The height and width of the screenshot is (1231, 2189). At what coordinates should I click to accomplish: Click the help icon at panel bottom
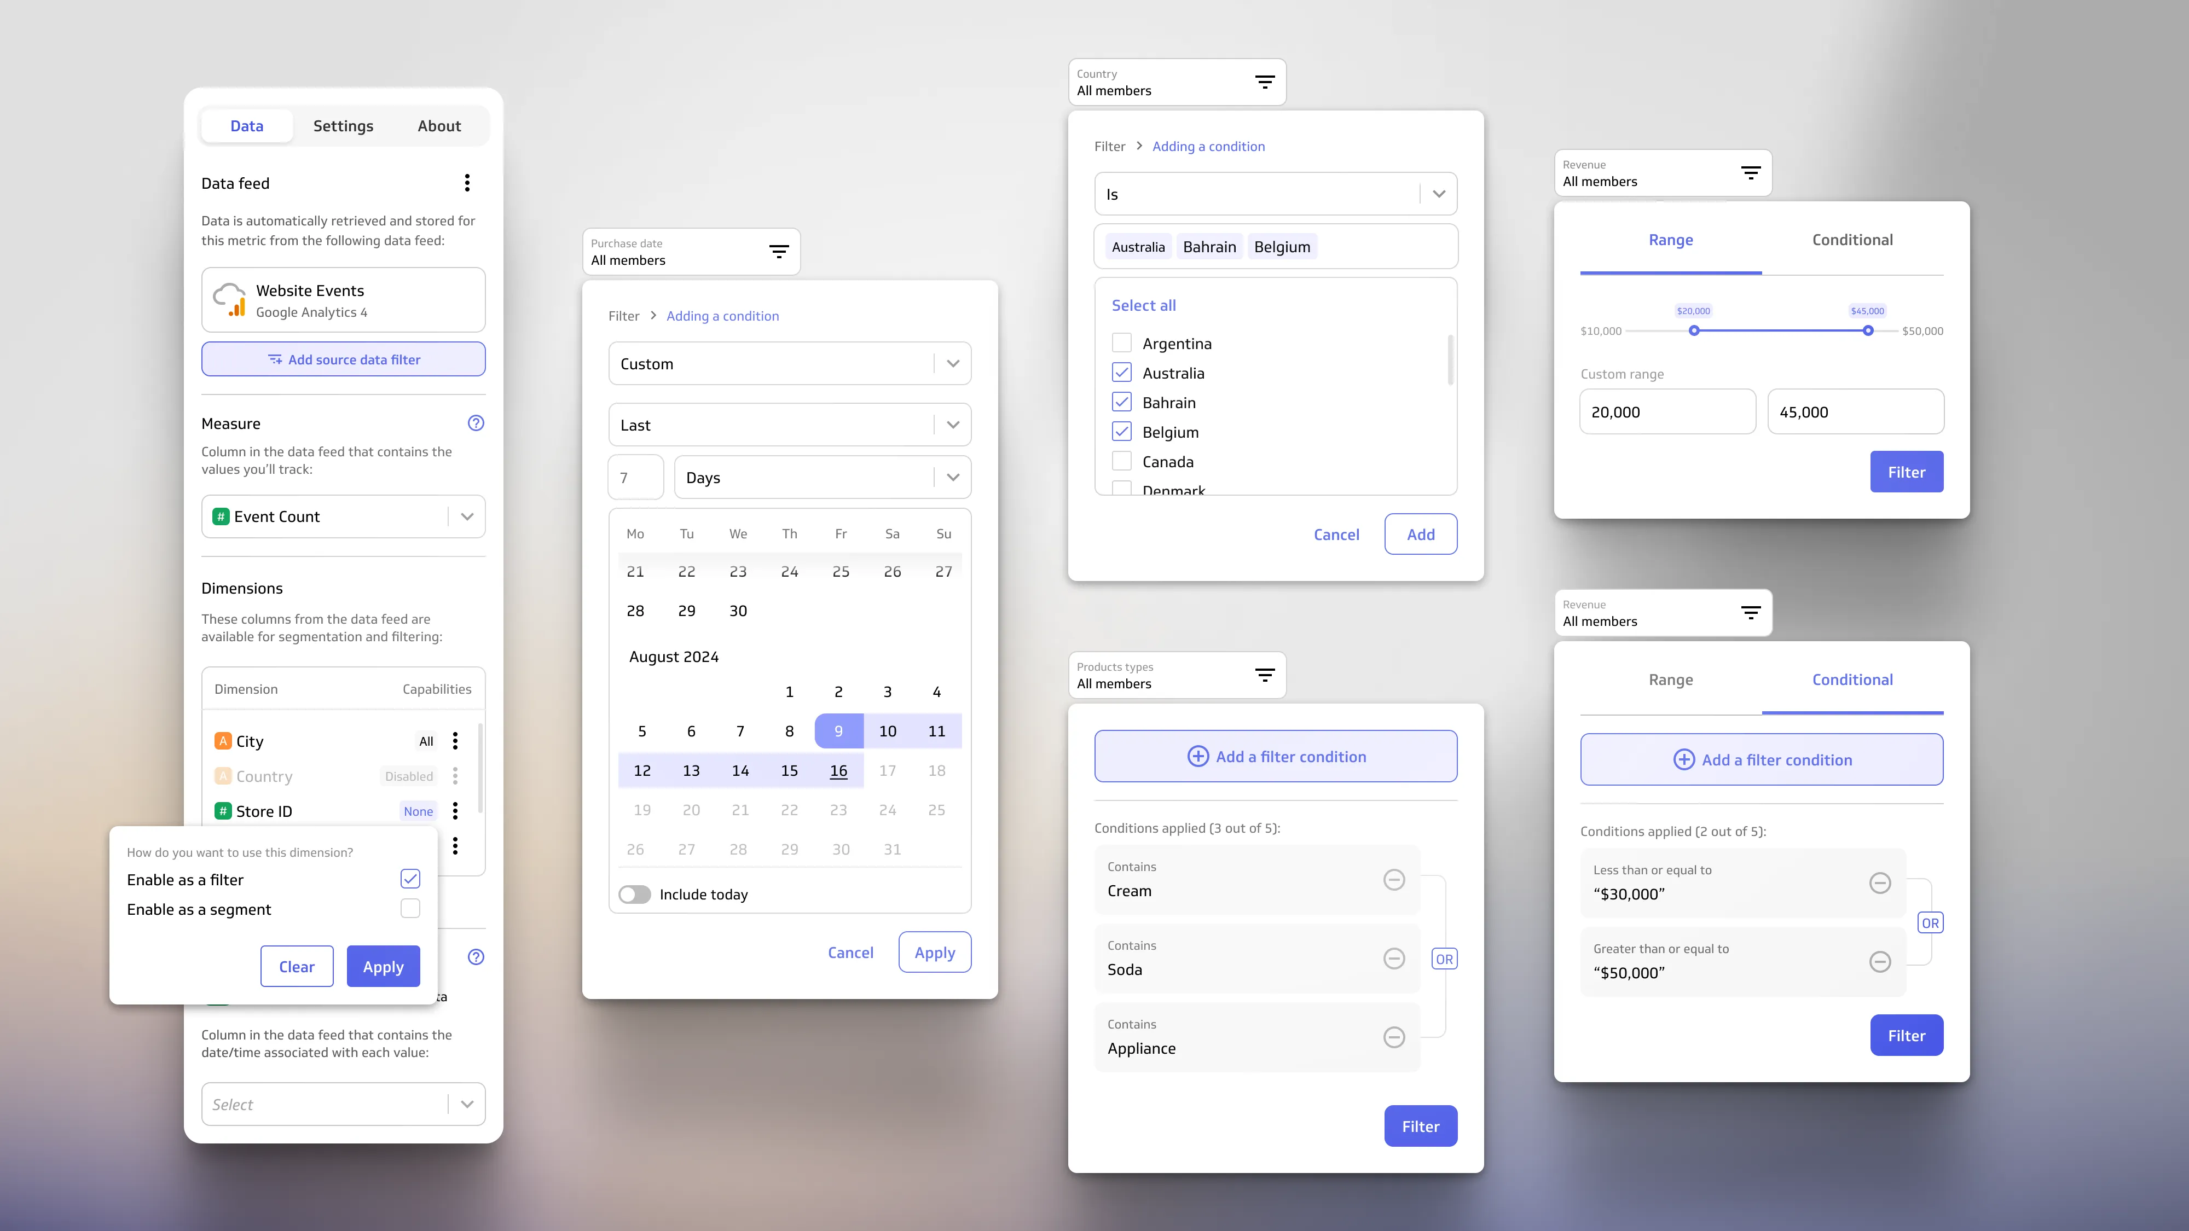(x=477, y=956)
